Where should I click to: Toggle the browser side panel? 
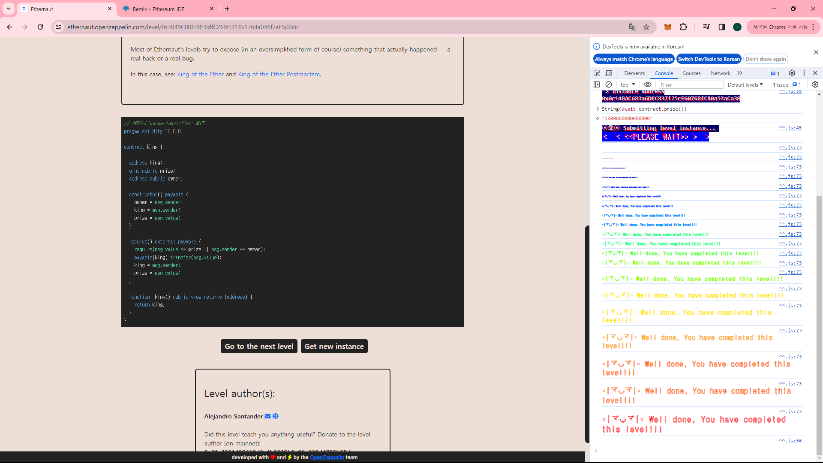pyautogui.click(x=722, y=27)
